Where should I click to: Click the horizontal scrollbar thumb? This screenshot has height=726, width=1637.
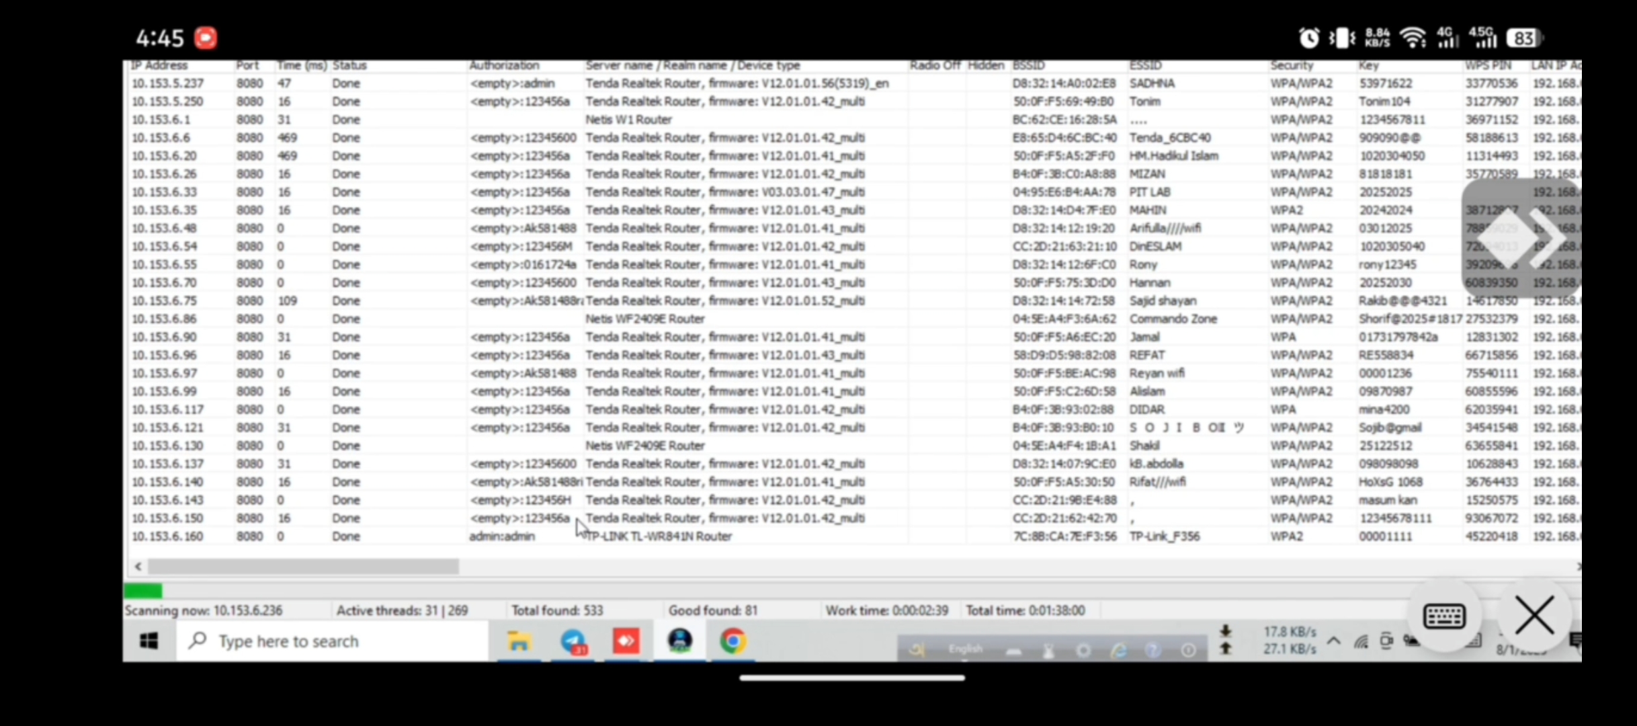304,567
